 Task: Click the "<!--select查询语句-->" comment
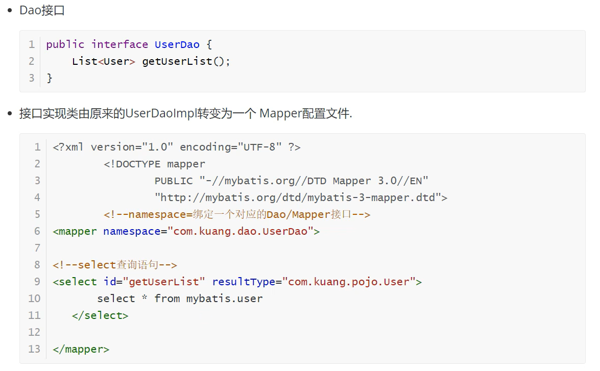114,265
